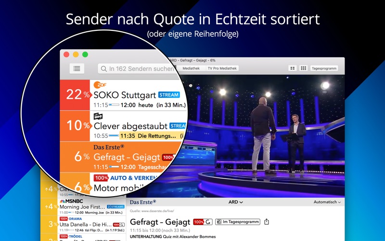This screenshot has height=241, width=385.
Task: Select the 22% rating tile for ZDF
Action: 75,95
